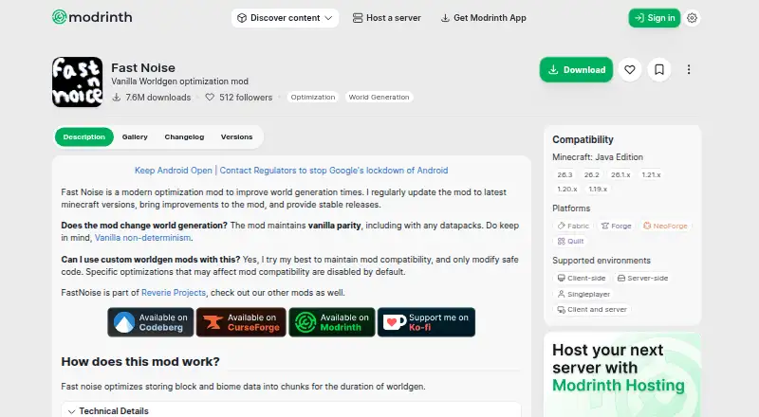This screenshot has height=417, width=759.
Task: Follow the Vanilla non-determinism link
Action: [x=143, y=238]
